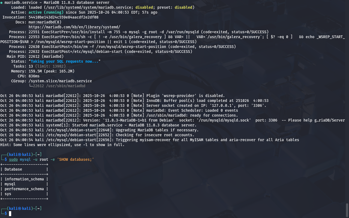
Task: Open the mariadb.com systemd docs link
Action: (x=74, y=27)
